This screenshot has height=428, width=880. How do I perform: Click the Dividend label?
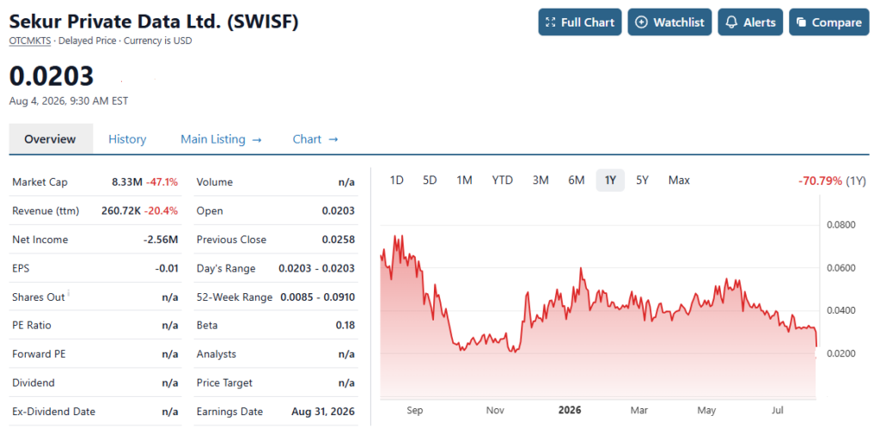tap(34, 382)
